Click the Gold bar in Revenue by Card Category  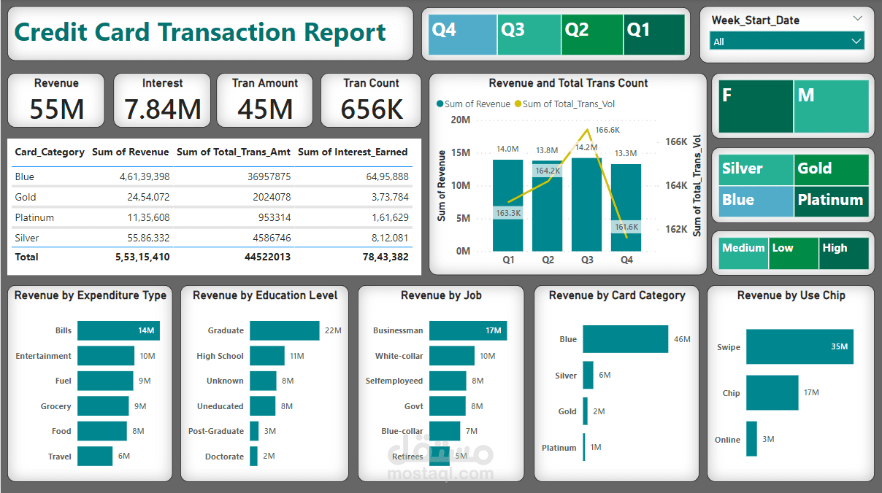[586, 411]
